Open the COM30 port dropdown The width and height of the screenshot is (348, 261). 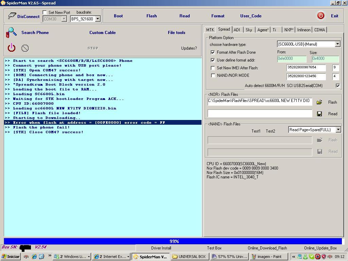click(x=64, y=19)
